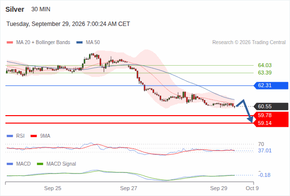Select the blue 62.31 pivot price tag
Image resolution: width=290 pixels, height=196 pixels.
tap(271, 86)
